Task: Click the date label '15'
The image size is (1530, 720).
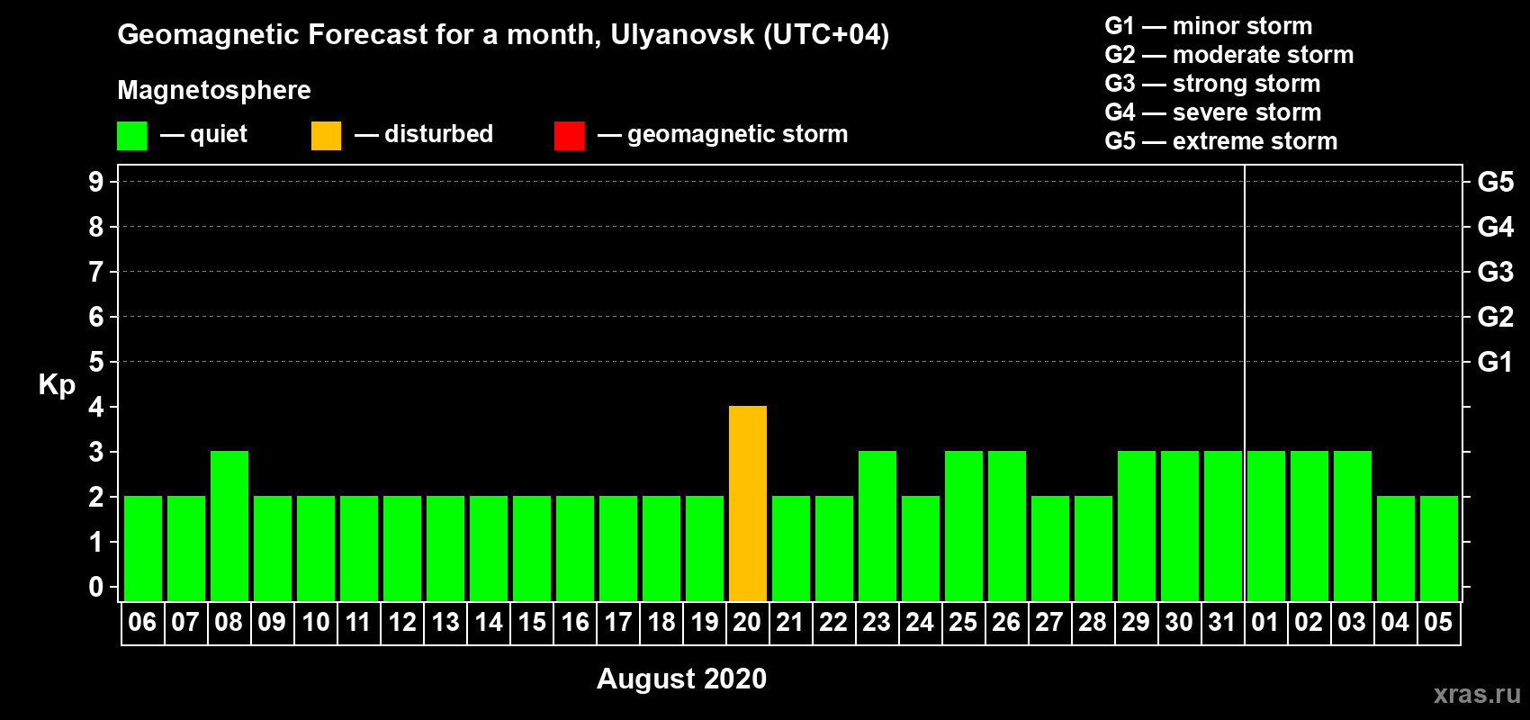Action: pos(531,622)
